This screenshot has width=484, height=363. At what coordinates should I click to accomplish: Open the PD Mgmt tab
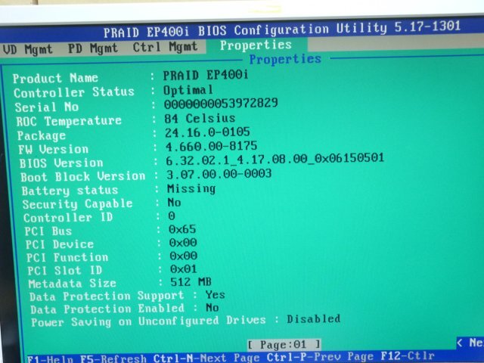92,48
